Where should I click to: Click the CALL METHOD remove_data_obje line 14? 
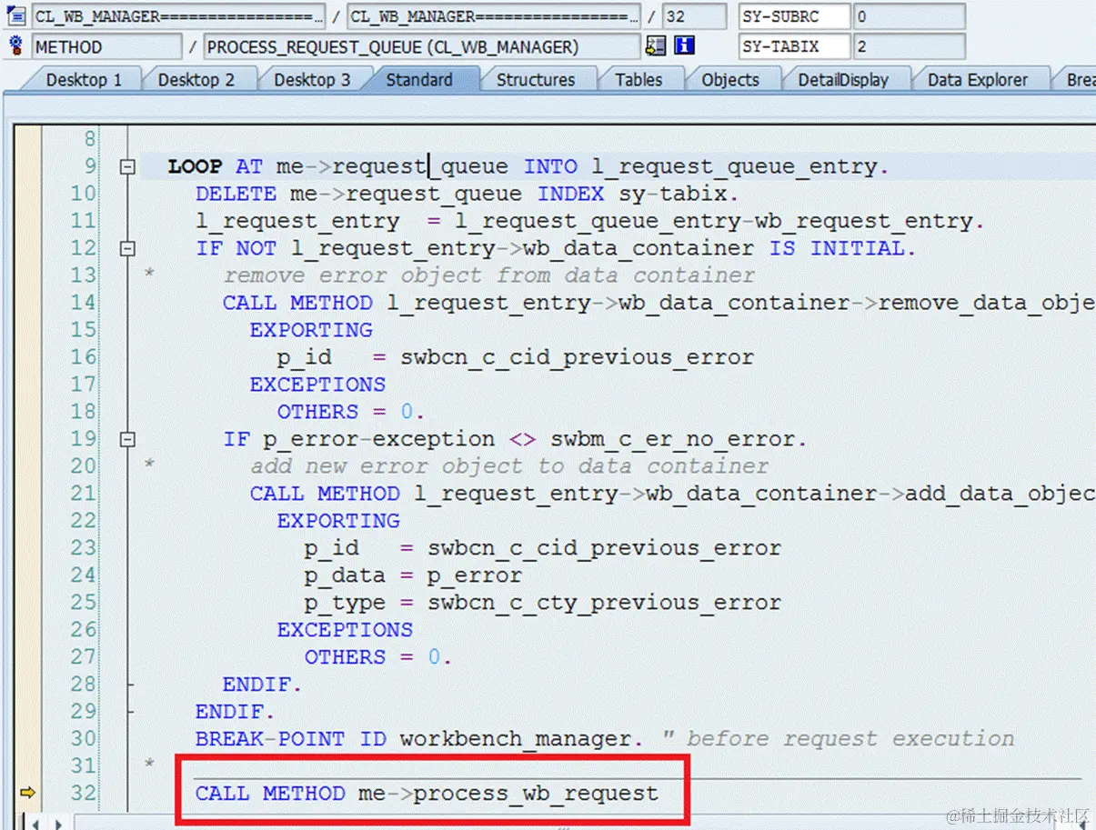pos(659,303)
